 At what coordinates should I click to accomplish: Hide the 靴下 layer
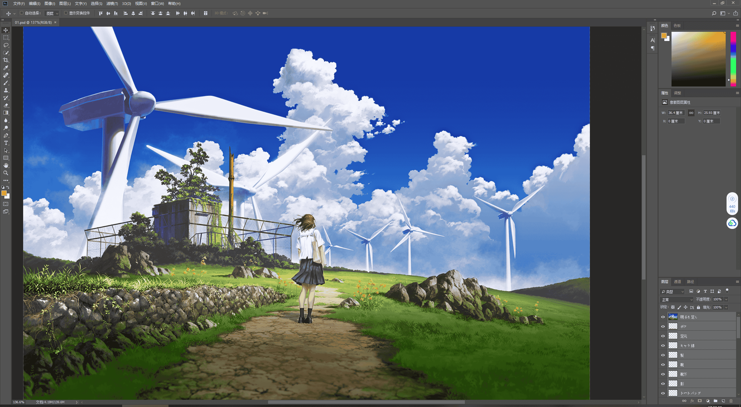pos(663,374)
